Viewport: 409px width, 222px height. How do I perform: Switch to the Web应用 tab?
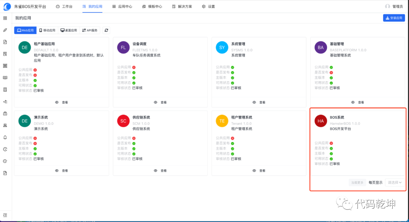point(25,31)
